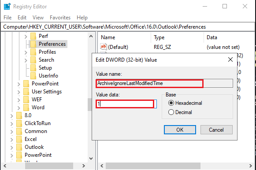The height and width of the screenshot is (170, 256).
Task: Cancel the Edit DWORD dialog
Action: 216,130
